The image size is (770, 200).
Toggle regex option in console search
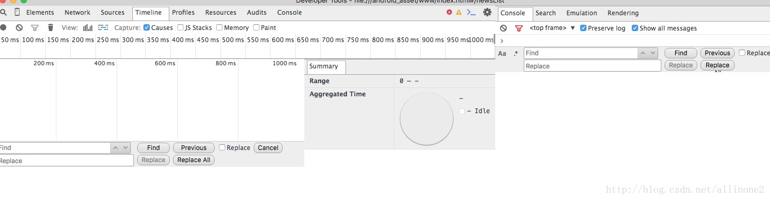[x=516, y=53]
